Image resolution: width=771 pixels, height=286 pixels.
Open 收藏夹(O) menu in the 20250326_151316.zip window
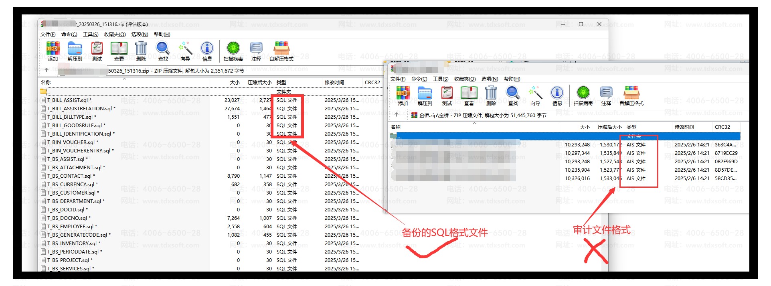[115, 34]
